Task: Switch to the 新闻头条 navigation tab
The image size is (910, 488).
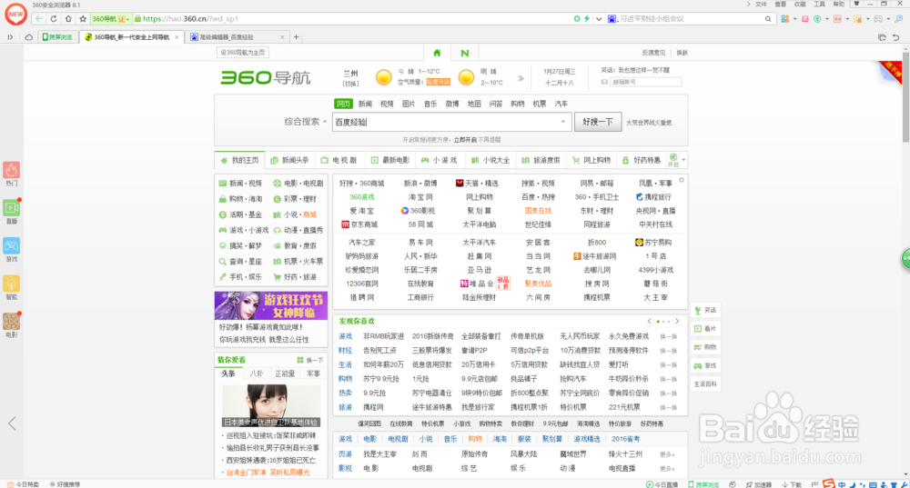Action: 289,160
